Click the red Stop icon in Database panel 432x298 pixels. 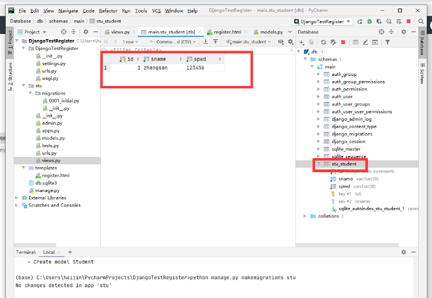[342, 42]
